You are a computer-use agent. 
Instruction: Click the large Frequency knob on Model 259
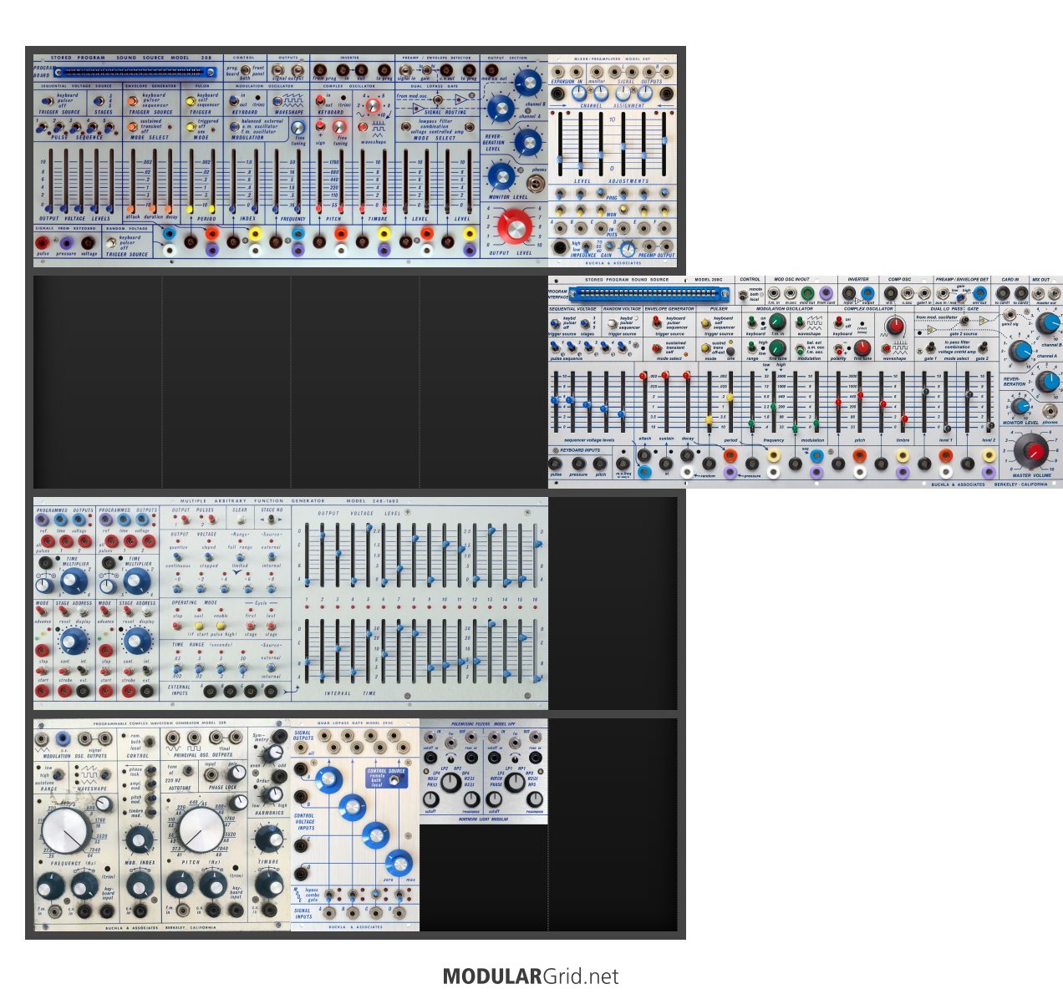(67, 831)
